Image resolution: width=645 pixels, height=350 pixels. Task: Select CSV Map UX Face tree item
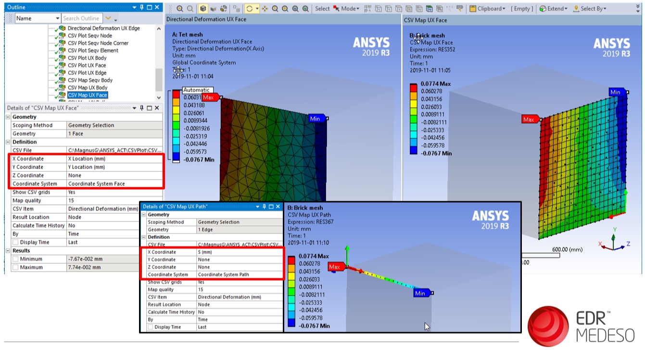[x=88, y=95]
